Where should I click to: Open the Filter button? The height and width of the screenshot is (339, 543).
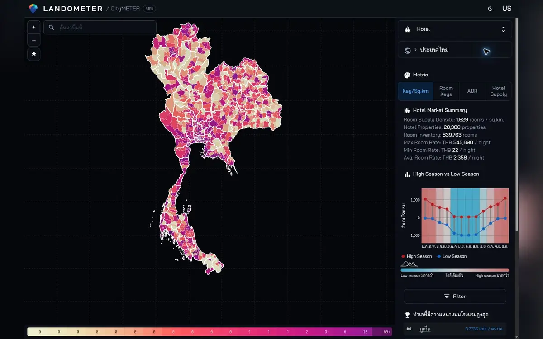click(x=455, y=297)
